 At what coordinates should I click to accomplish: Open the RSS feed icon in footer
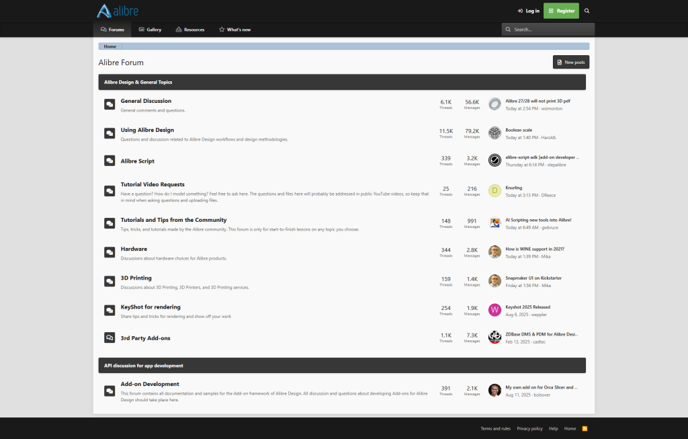tap(585, 428)
